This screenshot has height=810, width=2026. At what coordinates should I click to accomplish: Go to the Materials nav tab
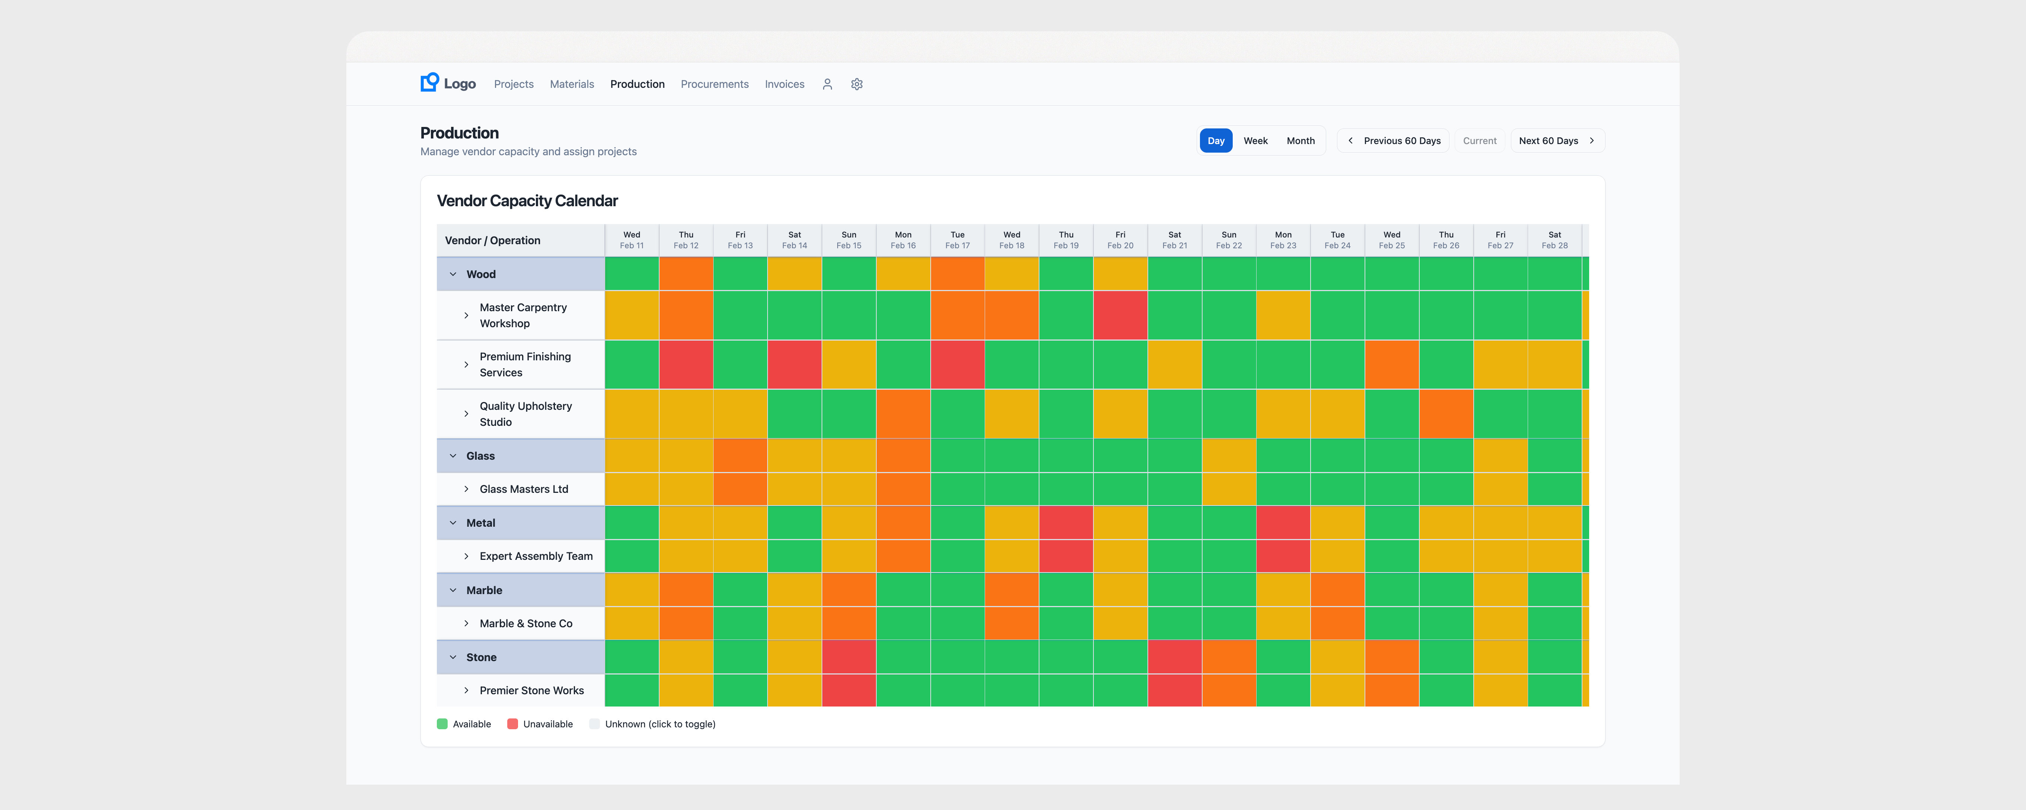[x=572, y=84]
